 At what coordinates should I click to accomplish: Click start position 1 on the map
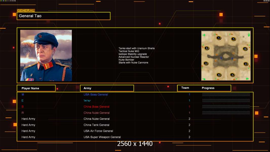[219, 38]
